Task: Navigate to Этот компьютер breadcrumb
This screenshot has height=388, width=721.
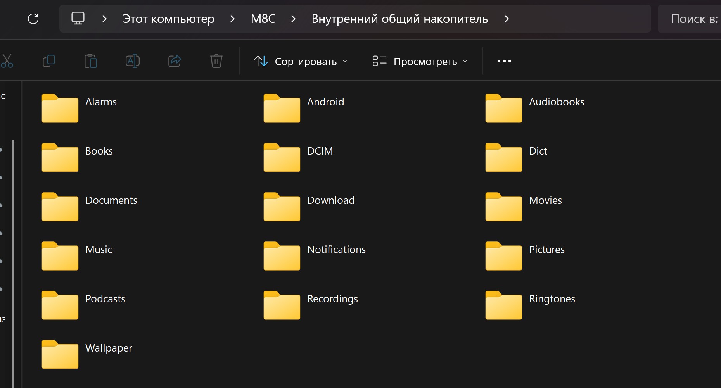Action: [168, 19]
